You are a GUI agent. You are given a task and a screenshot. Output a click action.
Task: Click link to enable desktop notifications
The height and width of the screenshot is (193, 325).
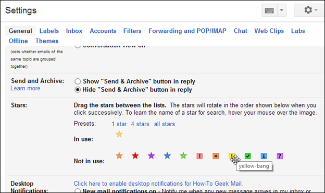[158, 184]
